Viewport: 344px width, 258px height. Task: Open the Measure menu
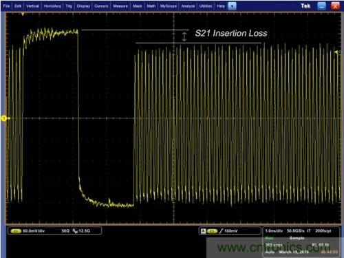point(120,6)
